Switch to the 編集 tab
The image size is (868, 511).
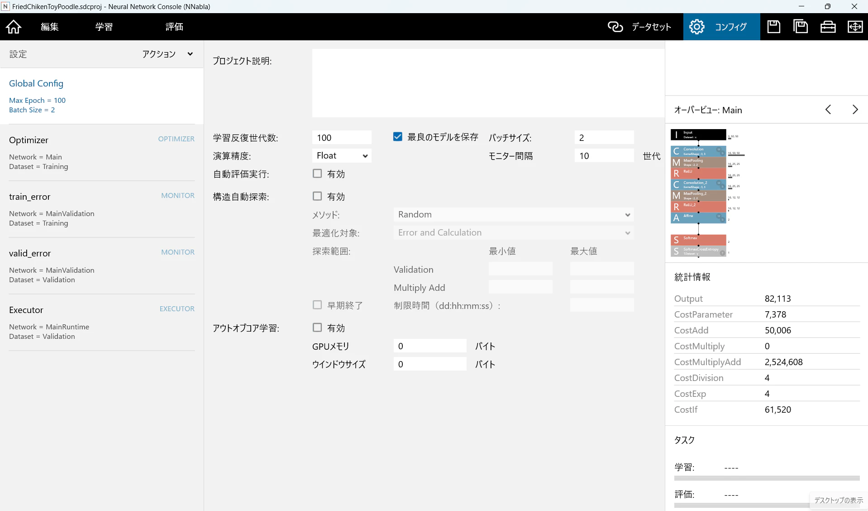(x=50, y=27)
